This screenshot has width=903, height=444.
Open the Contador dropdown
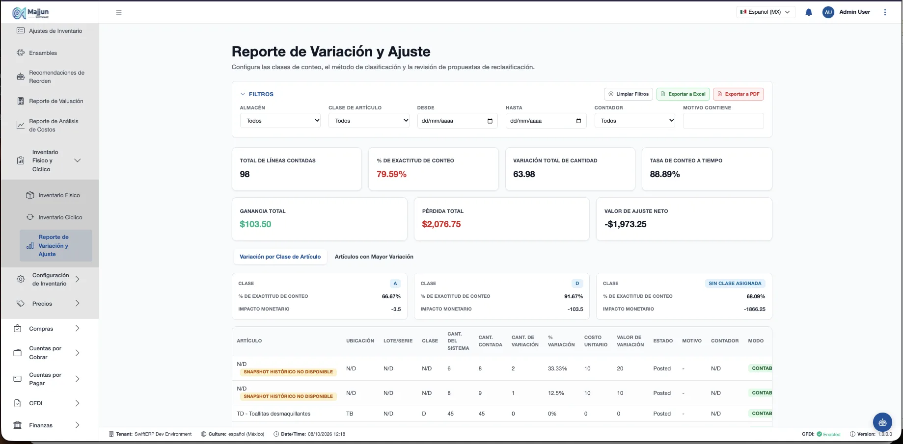[x=635, y=121]
